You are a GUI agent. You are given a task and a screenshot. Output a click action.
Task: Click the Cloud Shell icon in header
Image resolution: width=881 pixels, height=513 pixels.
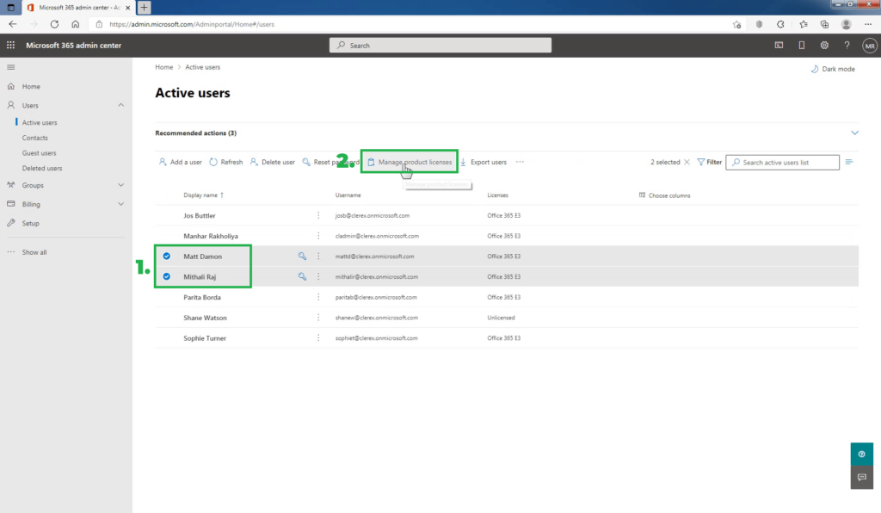[779, 45]
